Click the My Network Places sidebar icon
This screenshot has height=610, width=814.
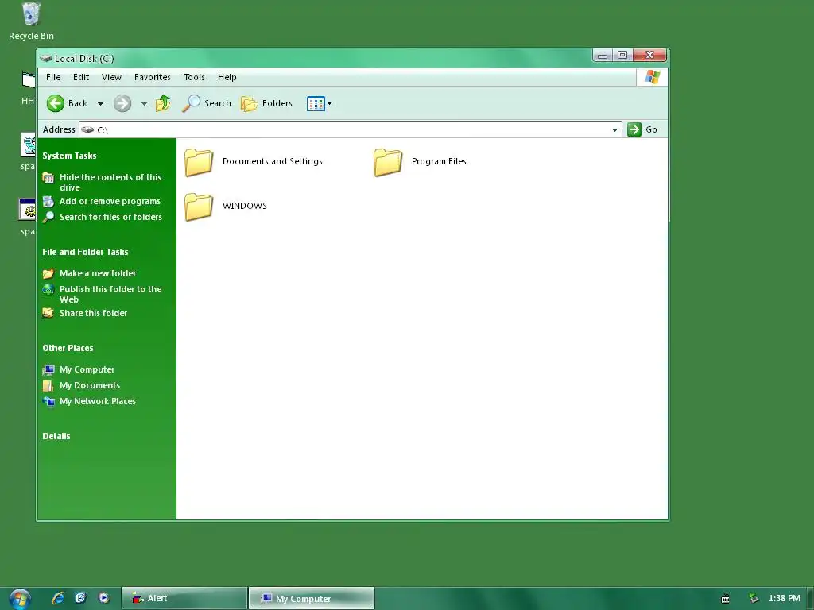coord(48,401)
